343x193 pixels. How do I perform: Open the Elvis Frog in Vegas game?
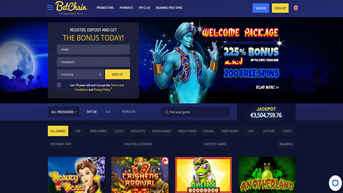click(204, 175)
